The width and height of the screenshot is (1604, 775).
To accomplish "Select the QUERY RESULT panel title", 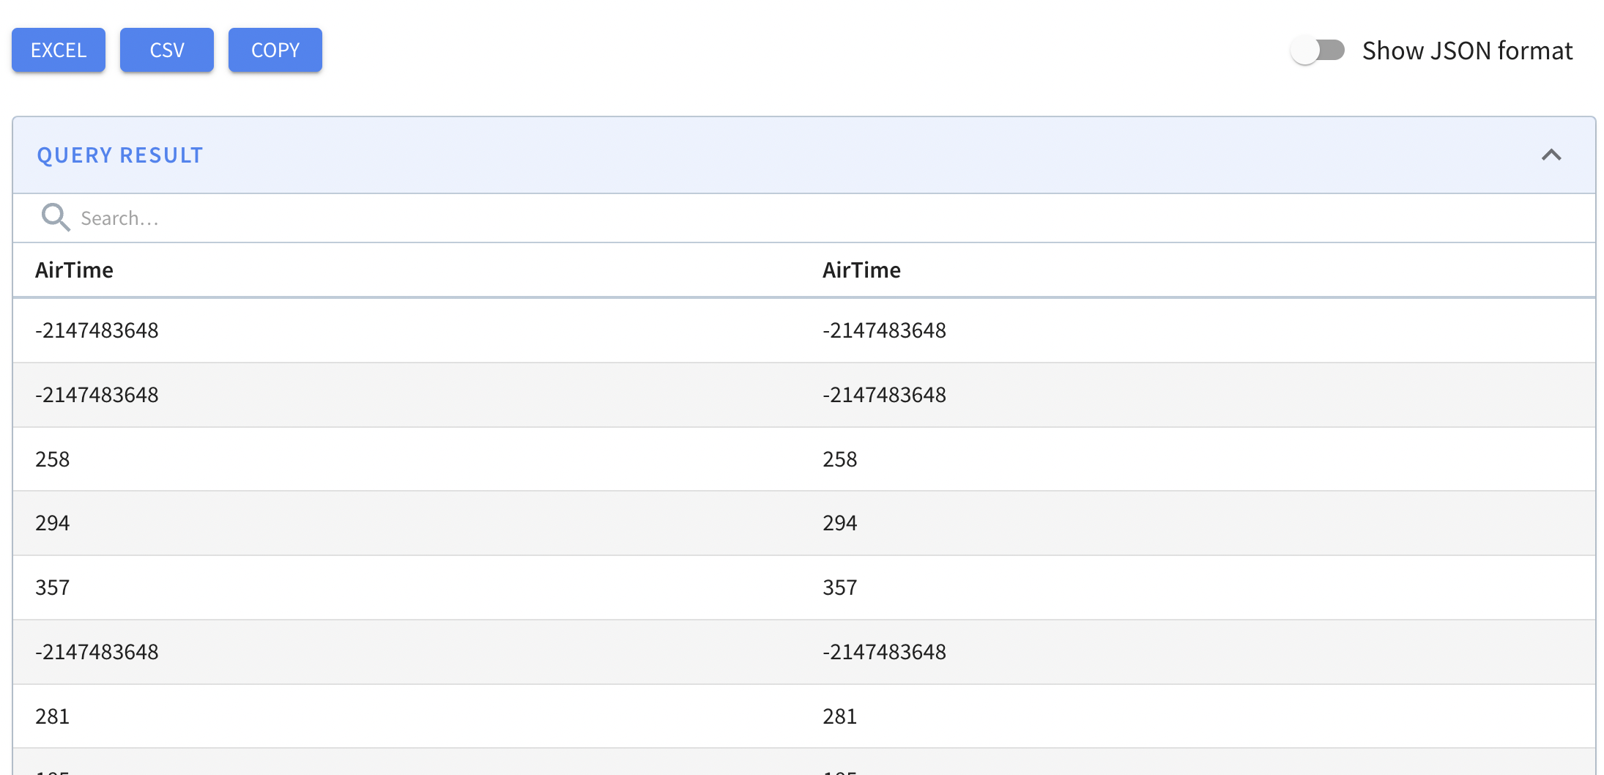I will (x=120, y=155).
